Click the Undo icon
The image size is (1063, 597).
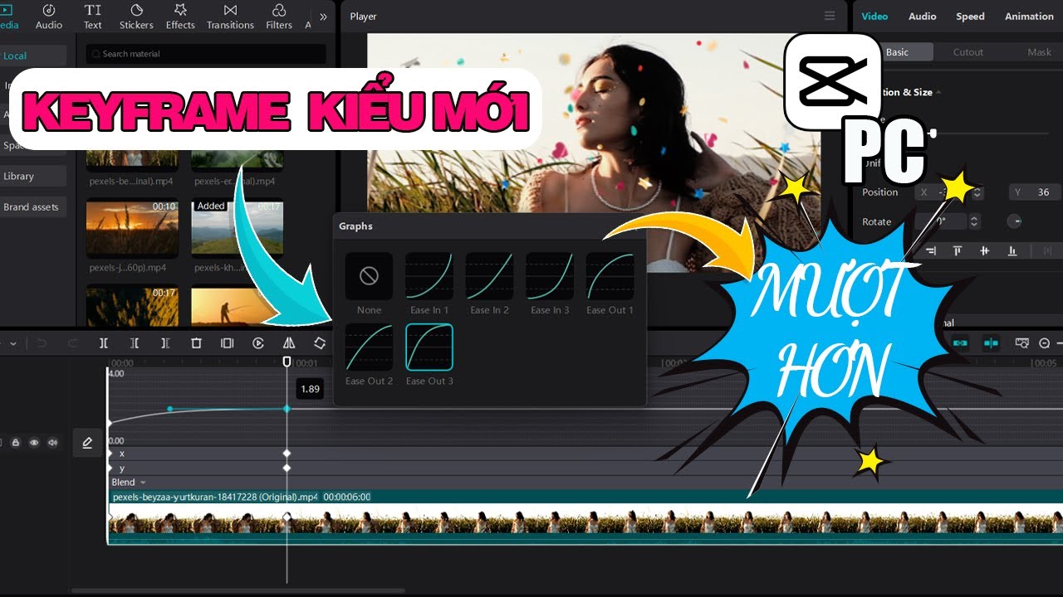pos(42,343)
